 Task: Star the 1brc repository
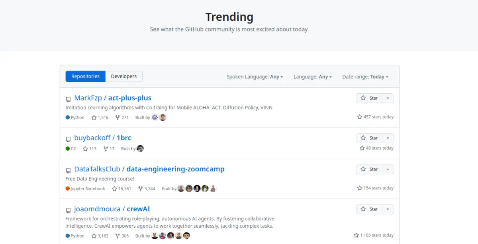coord(369,138)
